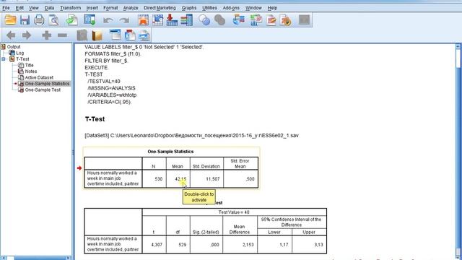The image size is (462, 260).
Task: Select the Output root in the outline tree
Action: tap(14, 47)
